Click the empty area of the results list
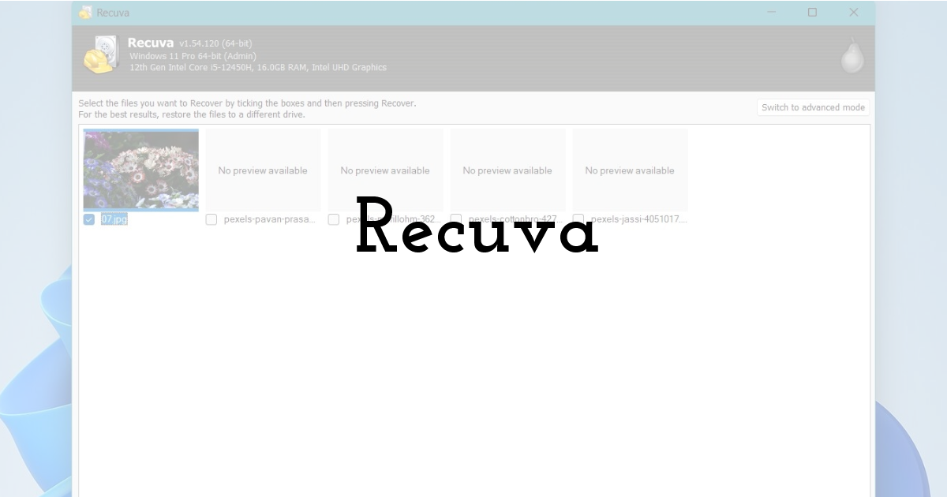The image size is (947, 497). (473, 355)
